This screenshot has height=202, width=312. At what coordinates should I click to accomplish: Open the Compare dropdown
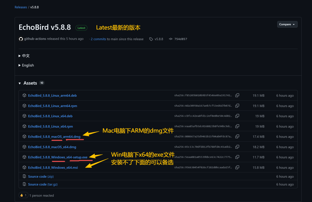287,24
